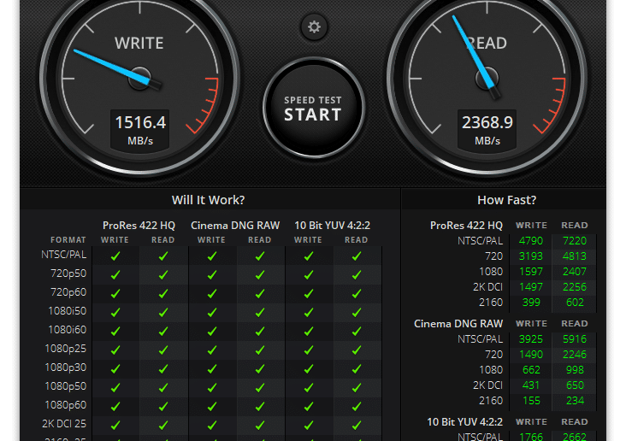The image size is (626, 441).
Task: Click the 1080p60 Cinema DNG RAW write checkmark
Action: [x=212, y=406]
